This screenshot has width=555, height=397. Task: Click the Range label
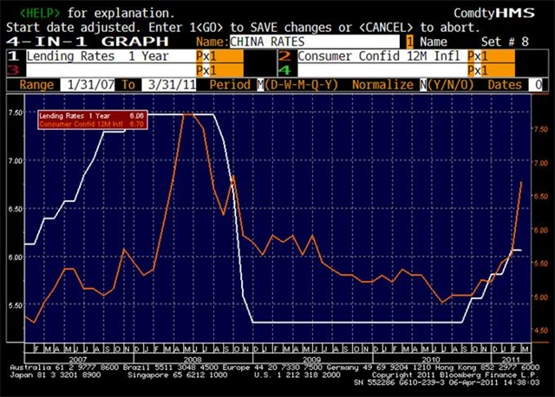36,85
